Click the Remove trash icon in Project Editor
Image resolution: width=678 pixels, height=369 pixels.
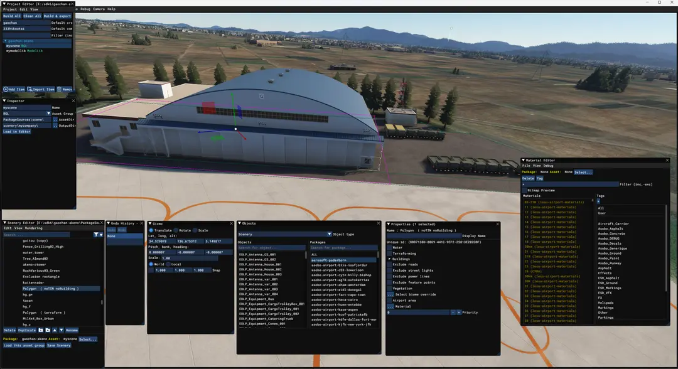click(59, 90)
